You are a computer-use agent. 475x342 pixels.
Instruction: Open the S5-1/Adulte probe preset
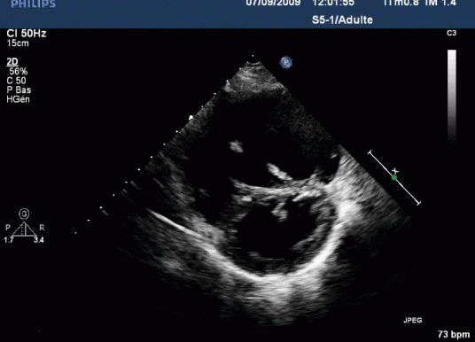point(342,20)
